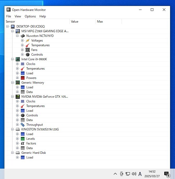Click the Max column header
The height and width of the screenshot is (179, 175).
(109, 22)
